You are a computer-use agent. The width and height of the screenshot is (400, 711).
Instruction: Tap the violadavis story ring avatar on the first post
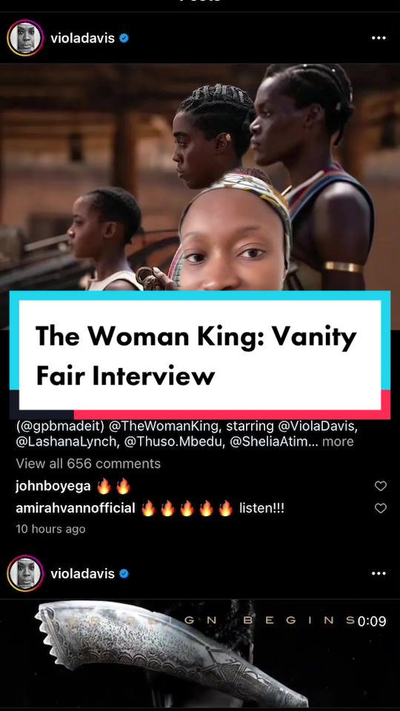(25, 38)
